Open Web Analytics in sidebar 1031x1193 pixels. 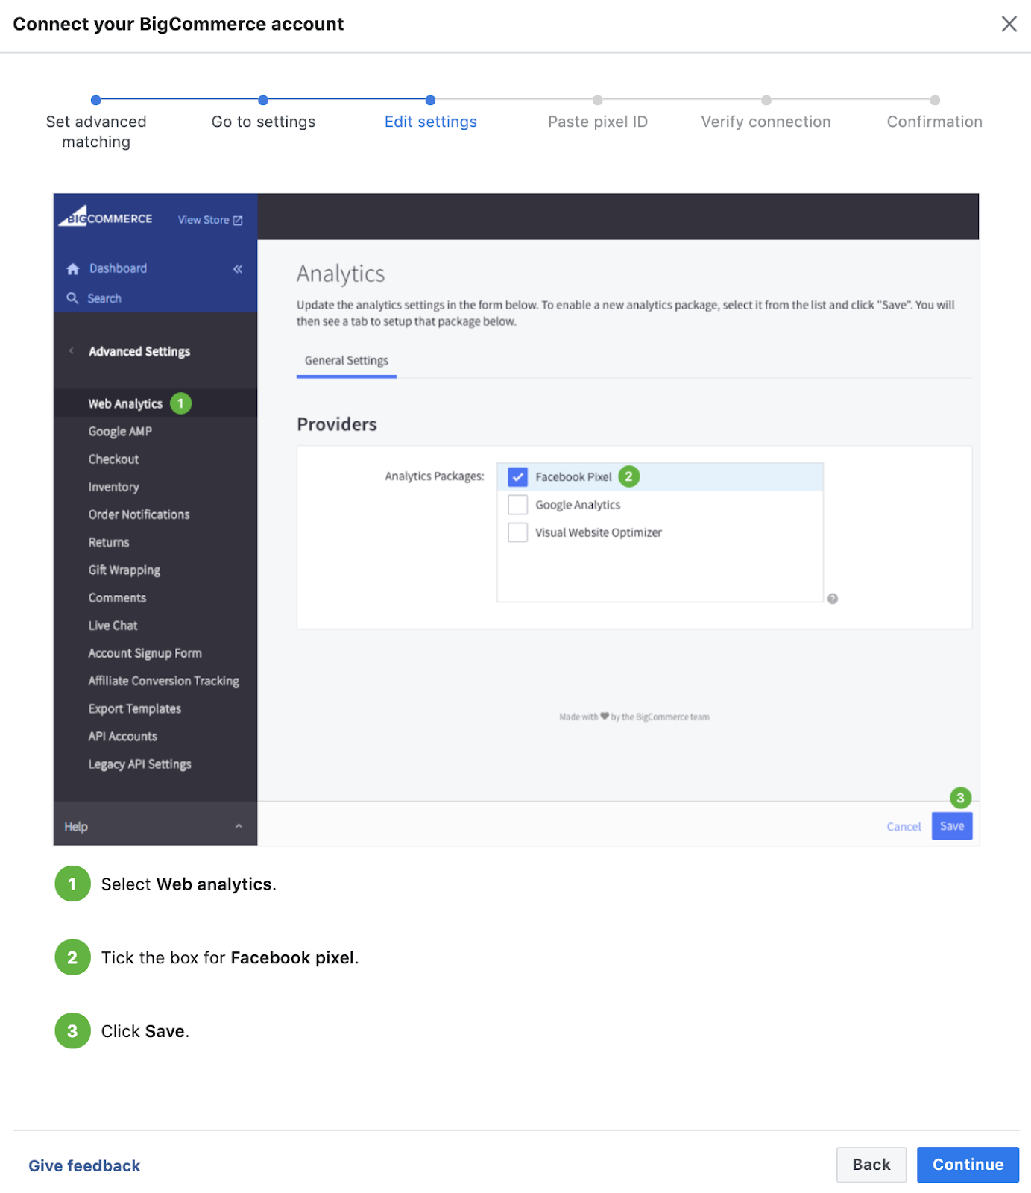point(125,404)
